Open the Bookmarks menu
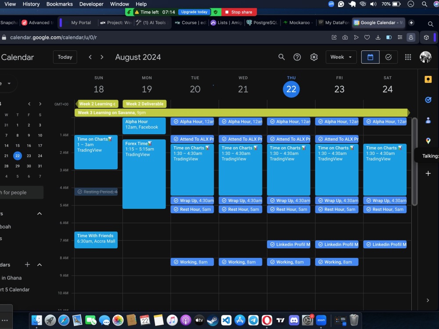This screenshot has width=439, height=329. [x=59, y=4]
